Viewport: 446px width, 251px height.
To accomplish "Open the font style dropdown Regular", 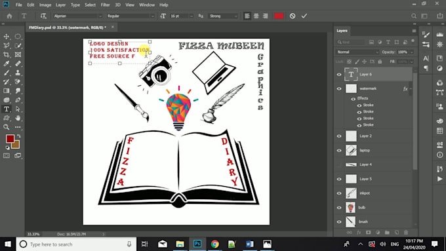I will (131, 16).
